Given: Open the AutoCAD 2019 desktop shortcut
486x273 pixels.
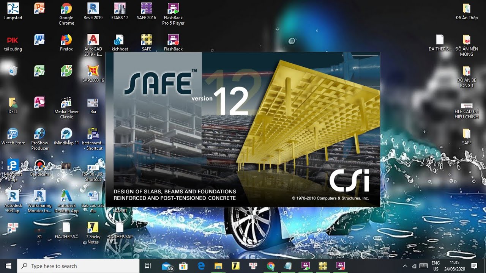Looking at the screenshot, I should coord(93,45).
